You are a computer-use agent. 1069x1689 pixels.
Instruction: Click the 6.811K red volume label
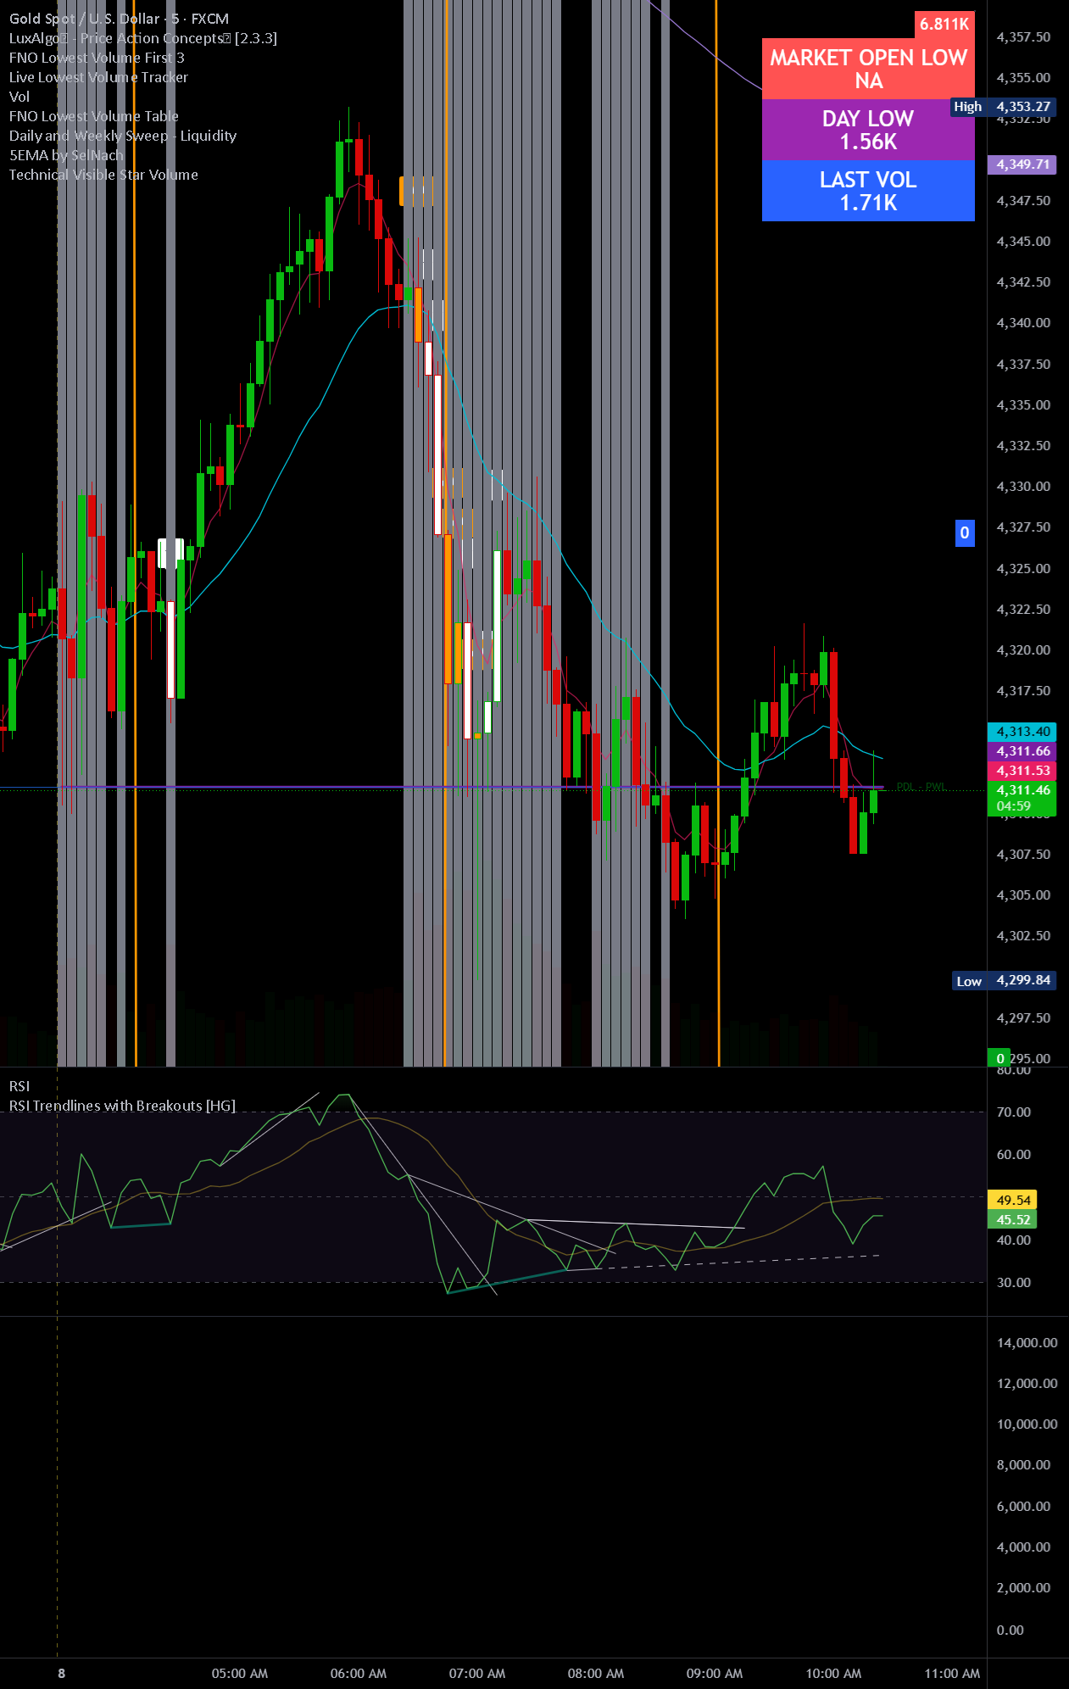coord(944,24)
